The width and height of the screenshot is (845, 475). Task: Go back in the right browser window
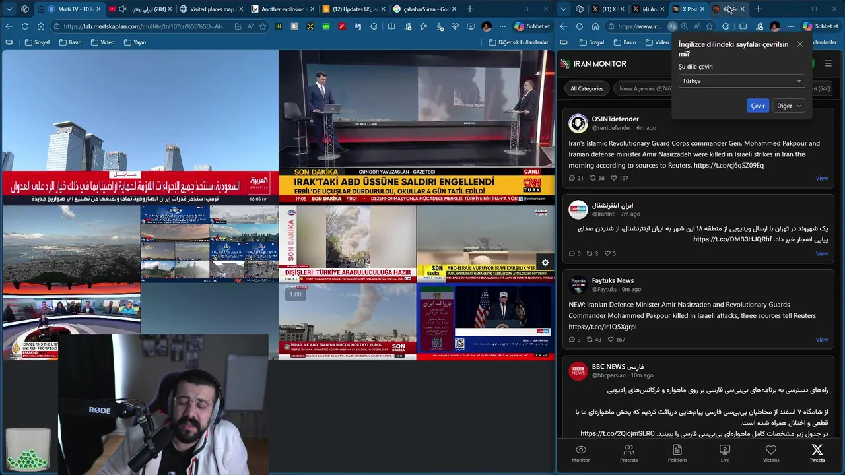click(563, 26)
